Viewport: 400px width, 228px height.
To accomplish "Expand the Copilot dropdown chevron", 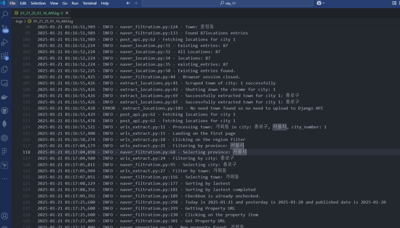I will point(323,3).
